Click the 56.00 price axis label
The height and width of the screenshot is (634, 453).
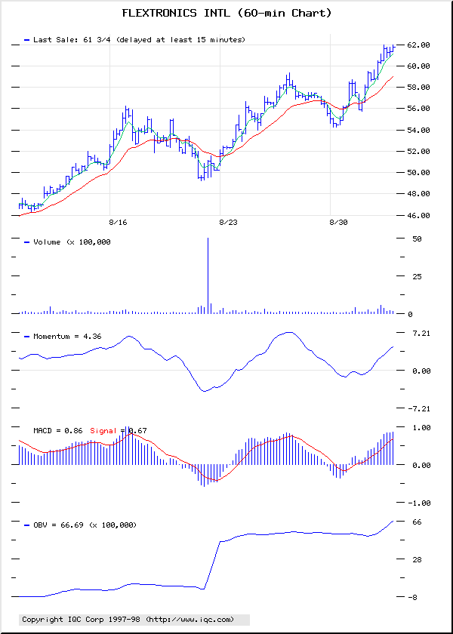coord(418,109)
